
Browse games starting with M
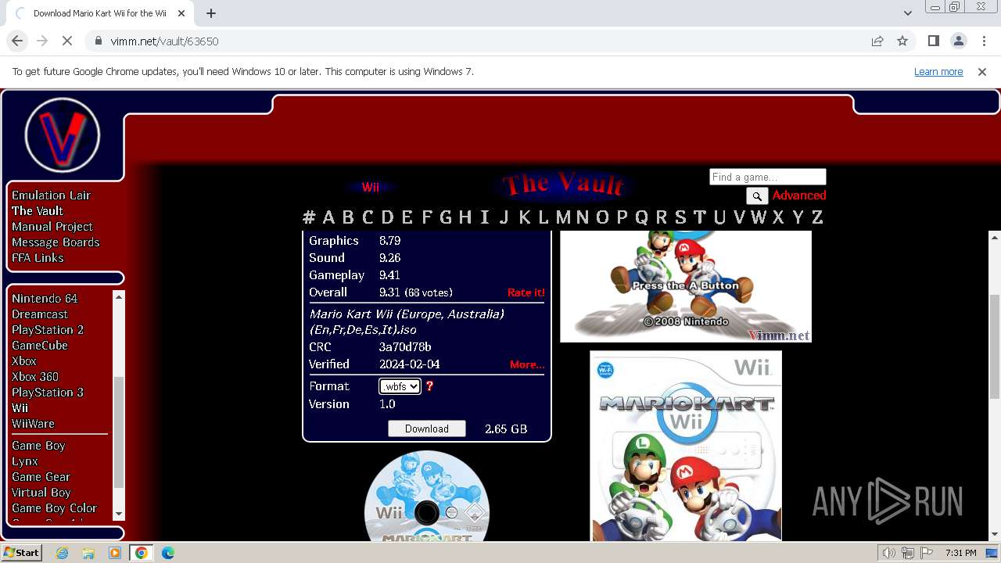[x=562, y=217]
